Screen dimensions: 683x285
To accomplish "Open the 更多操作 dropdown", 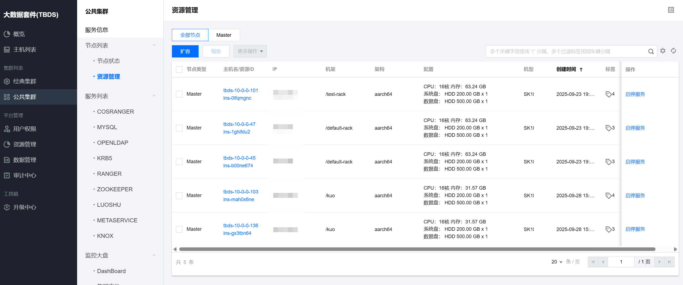I will click(x=250, y=51).
